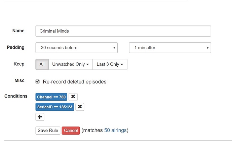This screenshot has height=141, width=232.
Task: Select the All keep option
Action: 42,64
